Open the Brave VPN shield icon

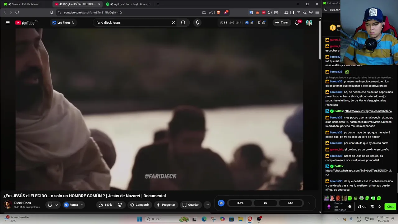[x=311, y=12]
